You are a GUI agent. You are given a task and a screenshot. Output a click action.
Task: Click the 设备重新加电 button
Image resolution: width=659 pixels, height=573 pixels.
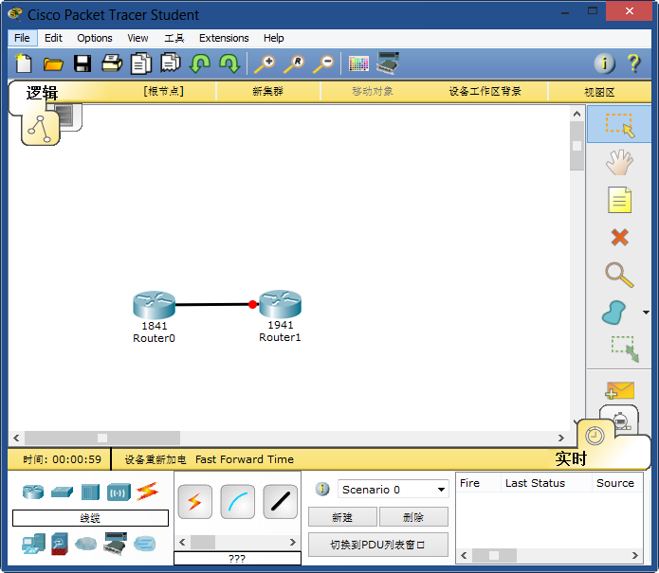156,459
